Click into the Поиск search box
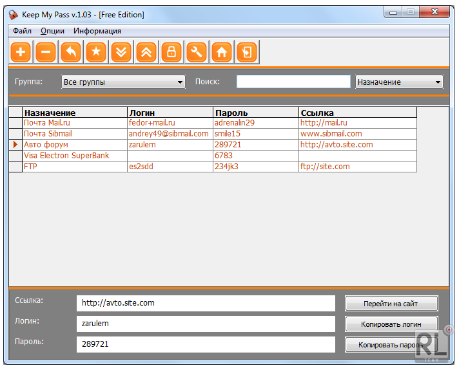The image size is (459, 368). pos(293,82)
